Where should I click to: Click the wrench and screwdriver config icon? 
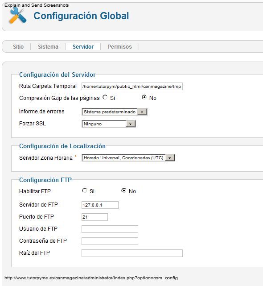coord(18,16)
